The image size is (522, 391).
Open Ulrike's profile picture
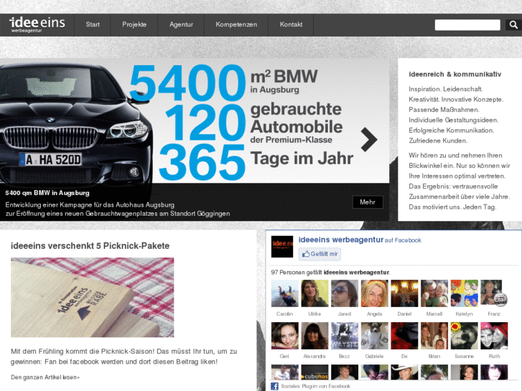pos(314,293)
